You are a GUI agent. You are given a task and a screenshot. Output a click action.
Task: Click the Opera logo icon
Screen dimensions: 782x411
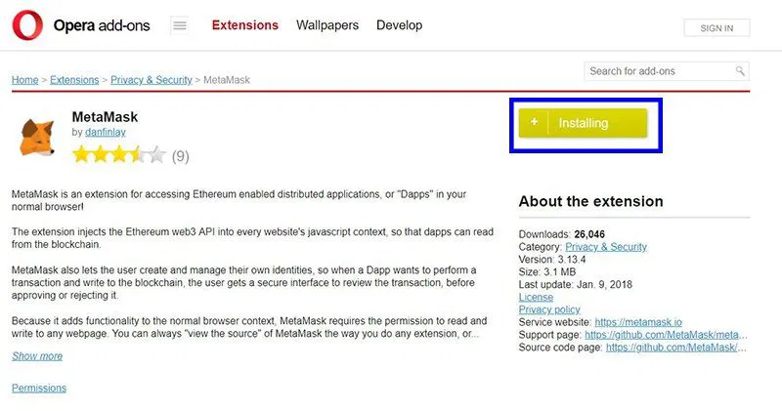[x=27, y=25]
